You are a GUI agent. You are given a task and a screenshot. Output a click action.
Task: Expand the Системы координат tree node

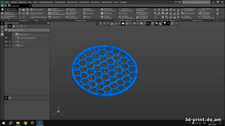[x=15, y=38]
